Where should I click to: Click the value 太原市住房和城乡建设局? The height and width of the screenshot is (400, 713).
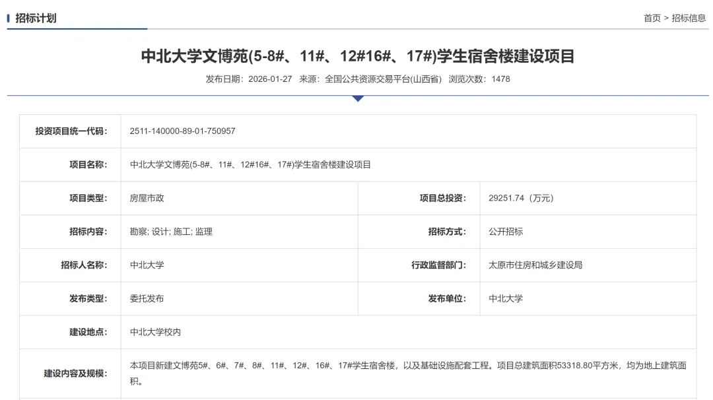pyautogui.click(x=535, y=265)
